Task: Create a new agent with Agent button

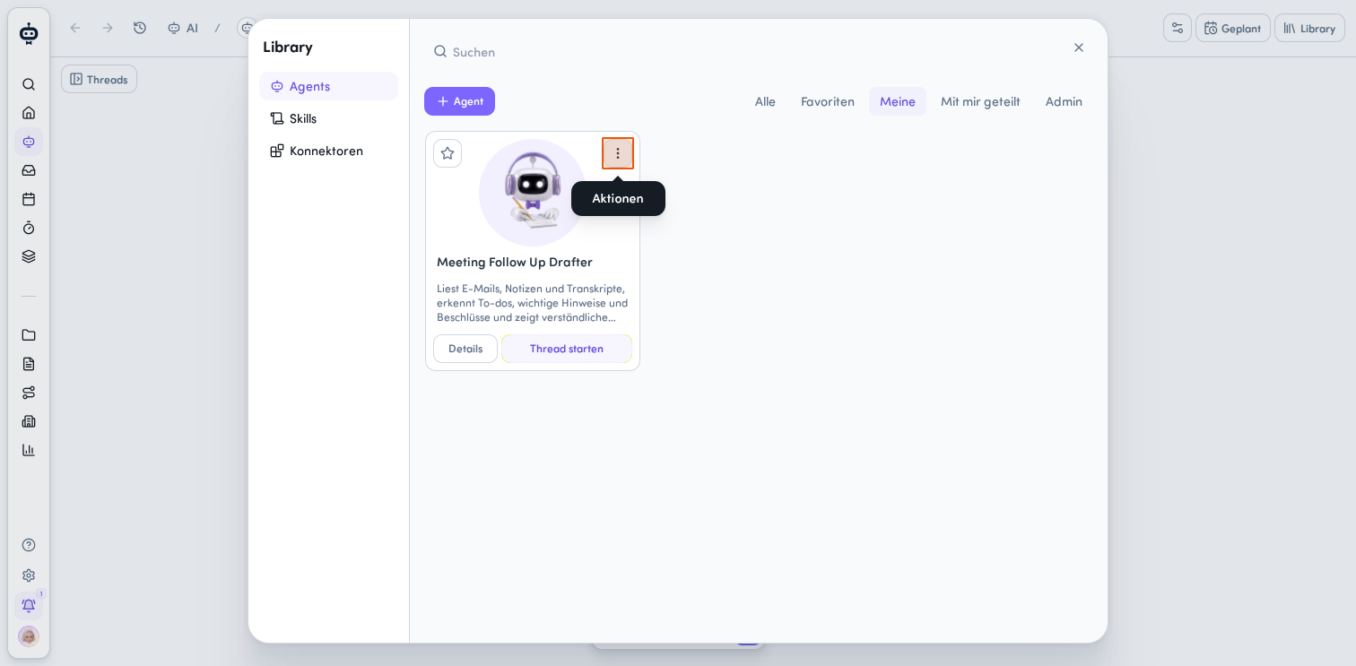Action: pos(459,101)
